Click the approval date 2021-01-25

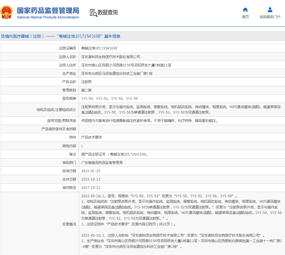[91, 171]
